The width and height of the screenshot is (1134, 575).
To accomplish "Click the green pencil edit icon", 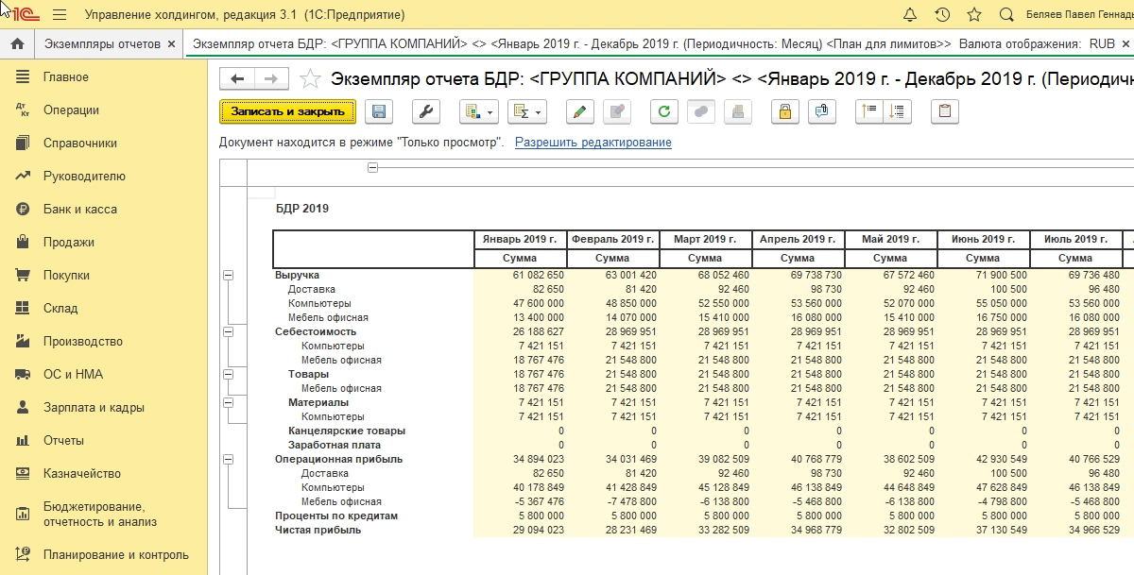I will [579, 111].
